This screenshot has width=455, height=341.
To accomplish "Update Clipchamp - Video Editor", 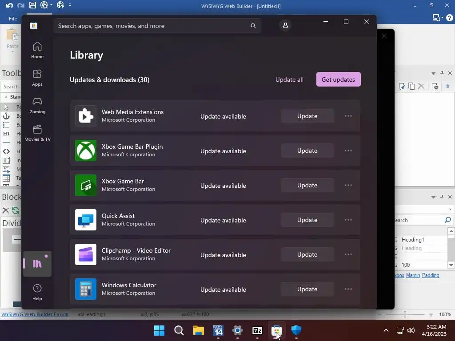I will 307,254.
